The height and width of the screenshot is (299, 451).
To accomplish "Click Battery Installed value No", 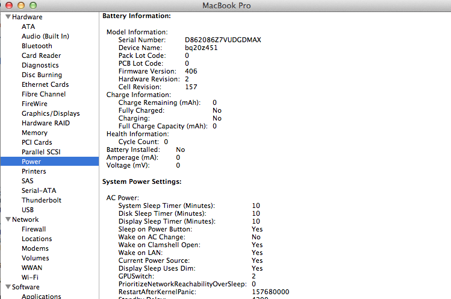I will (181, 149).
